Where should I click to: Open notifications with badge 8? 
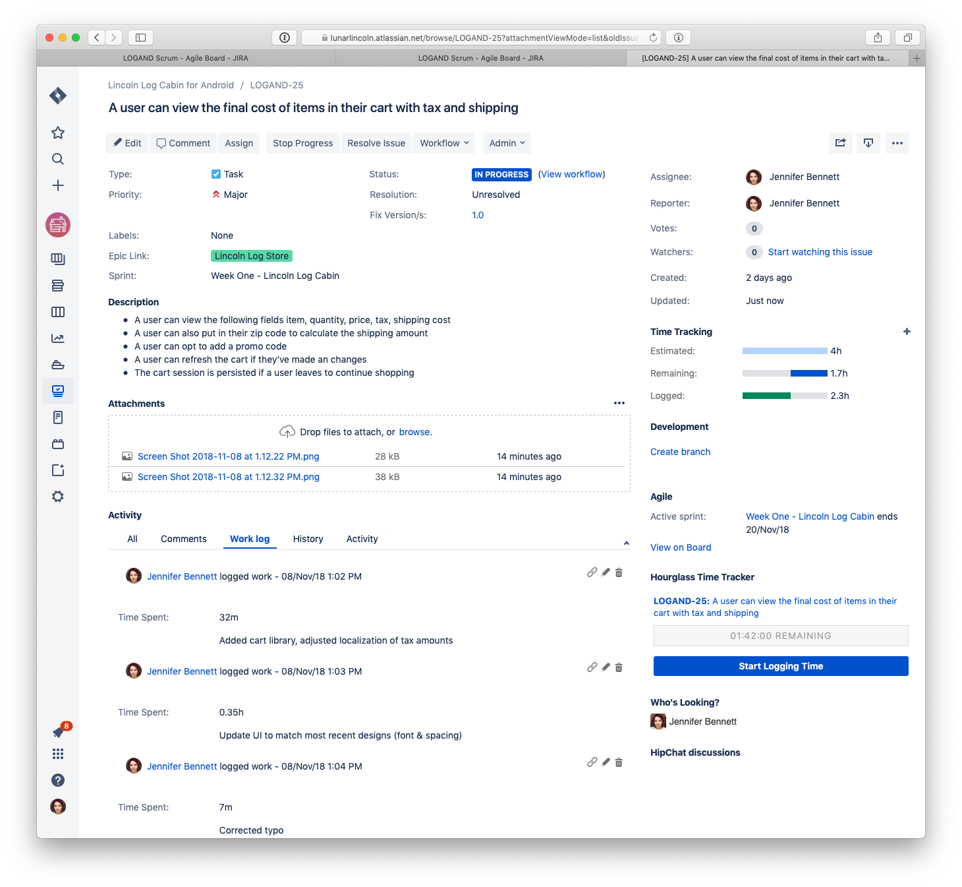(x=59, y=731)
